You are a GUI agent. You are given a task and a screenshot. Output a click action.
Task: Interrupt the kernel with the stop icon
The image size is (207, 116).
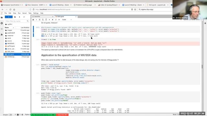tap(52, 20)
